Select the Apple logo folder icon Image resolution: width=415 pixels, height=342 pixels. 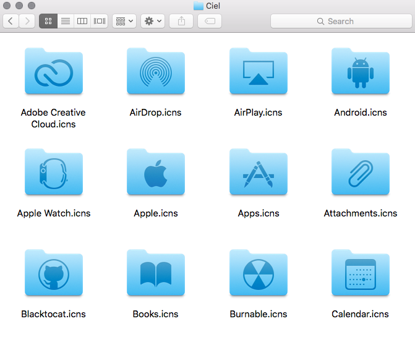pos(156,172)
